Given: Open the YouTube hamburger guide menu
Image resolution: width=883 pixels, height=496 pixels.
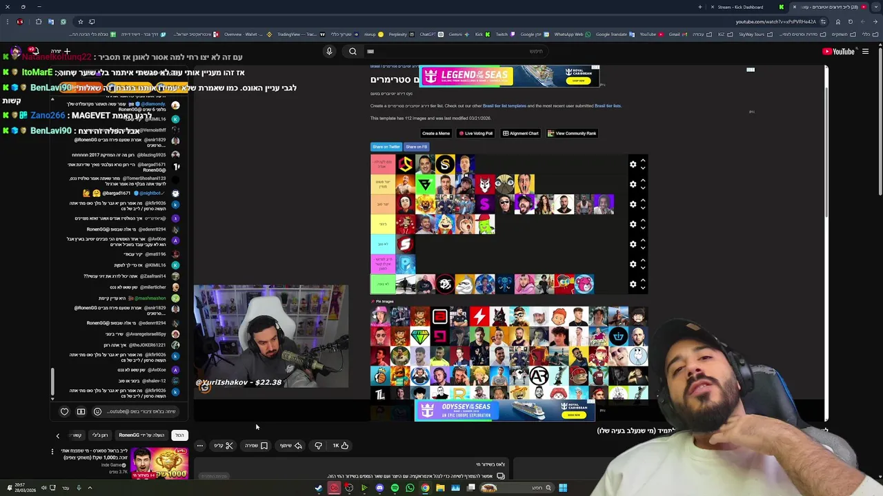Looking at the screenshot, I should [865, 51].
